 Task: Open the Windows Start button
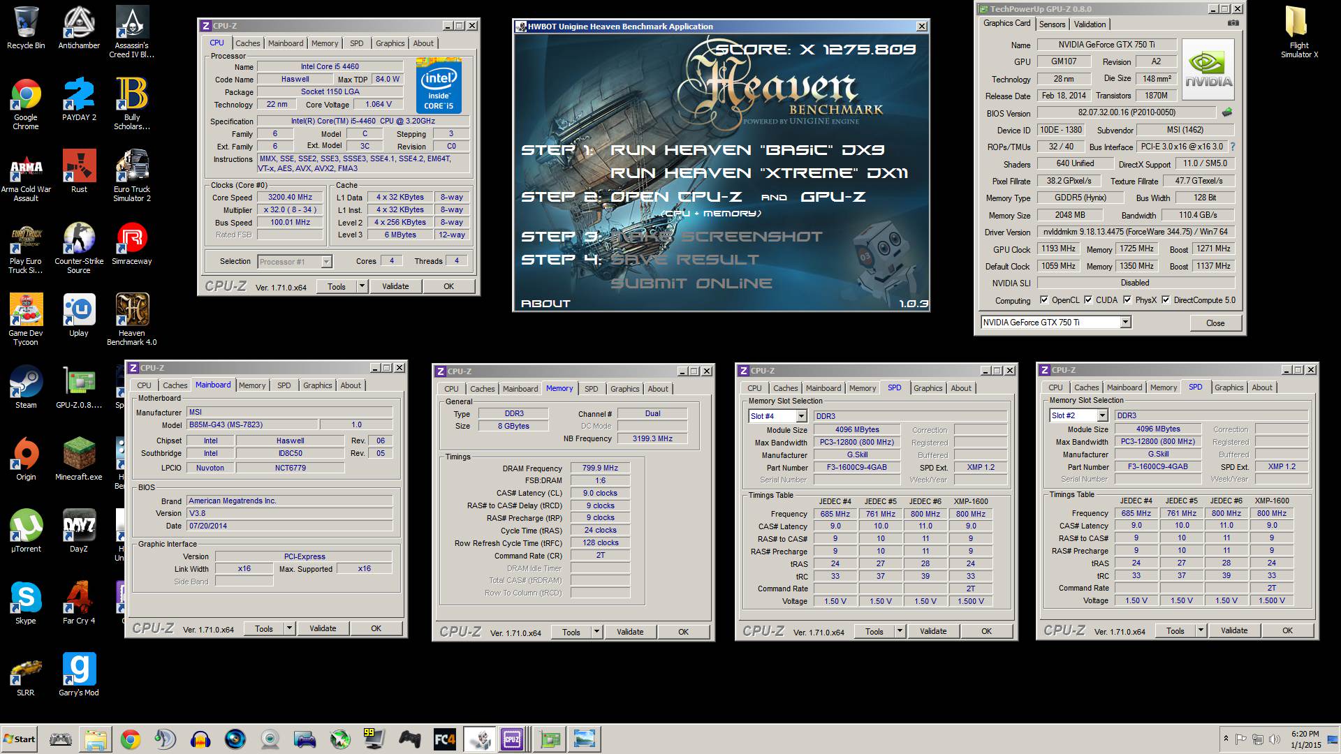pyautogui.click(x=20, y=739)
